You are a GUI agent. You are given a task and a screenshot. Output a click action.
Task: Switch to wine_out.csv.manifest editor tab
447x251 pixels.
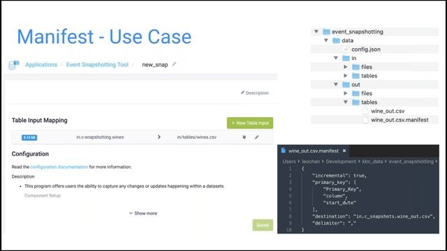pos(314,151)
